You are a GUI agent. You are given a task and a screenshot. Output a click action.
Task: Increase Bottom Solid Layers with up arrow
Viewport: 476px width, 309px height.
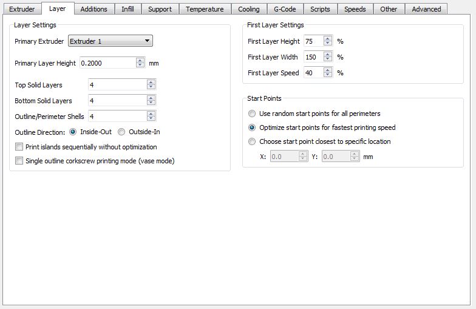click(x=151, y=98)
